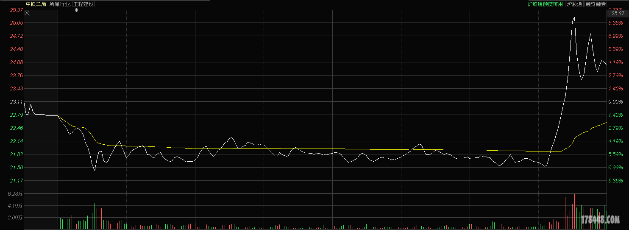Select the 0.00% baseline label on right axis
629x230 pixels.
615,102
